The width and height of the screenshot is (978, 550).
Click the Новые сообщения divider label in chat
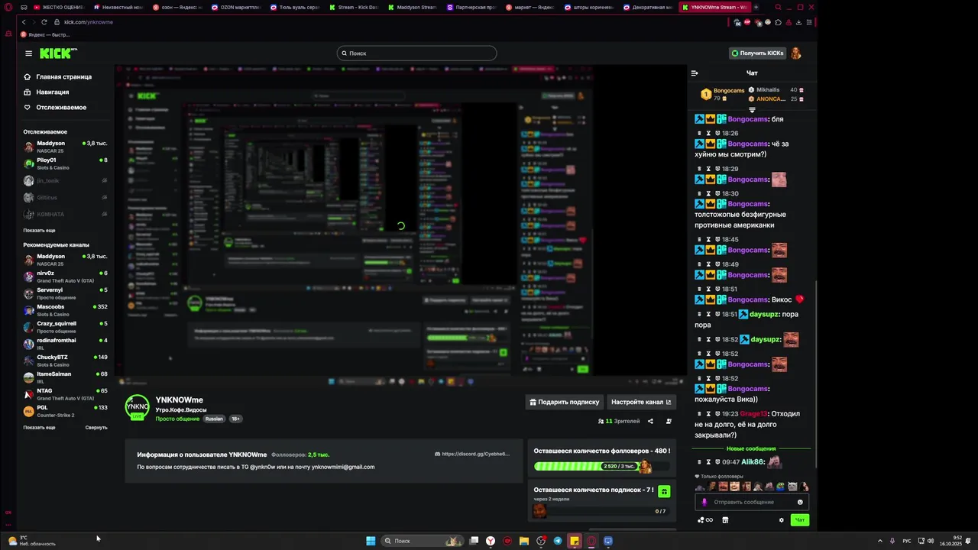[x=751, y=449]
